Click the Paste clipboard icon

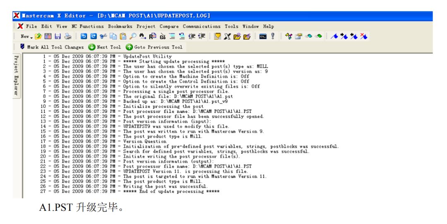point(123,36)
